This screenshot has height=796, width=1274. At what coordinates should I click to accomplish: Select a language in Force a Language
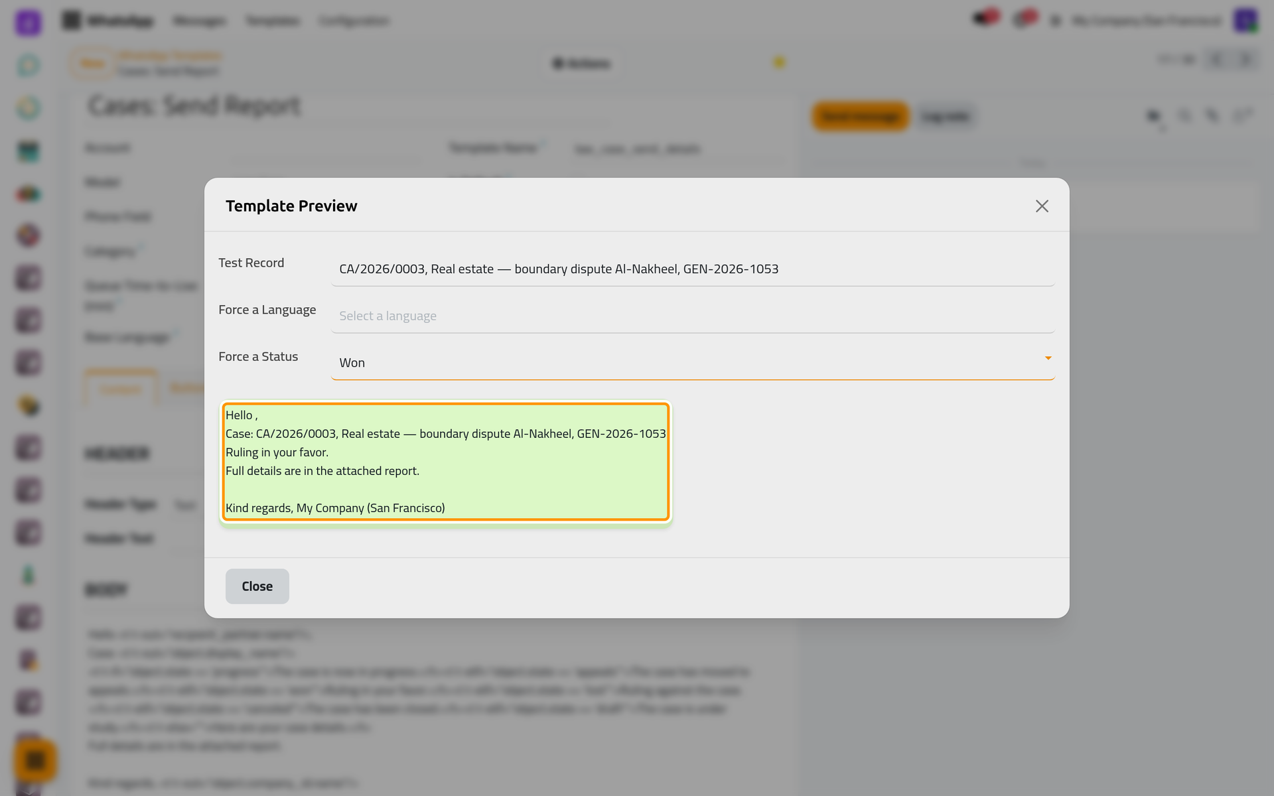(x=693, y=316)
